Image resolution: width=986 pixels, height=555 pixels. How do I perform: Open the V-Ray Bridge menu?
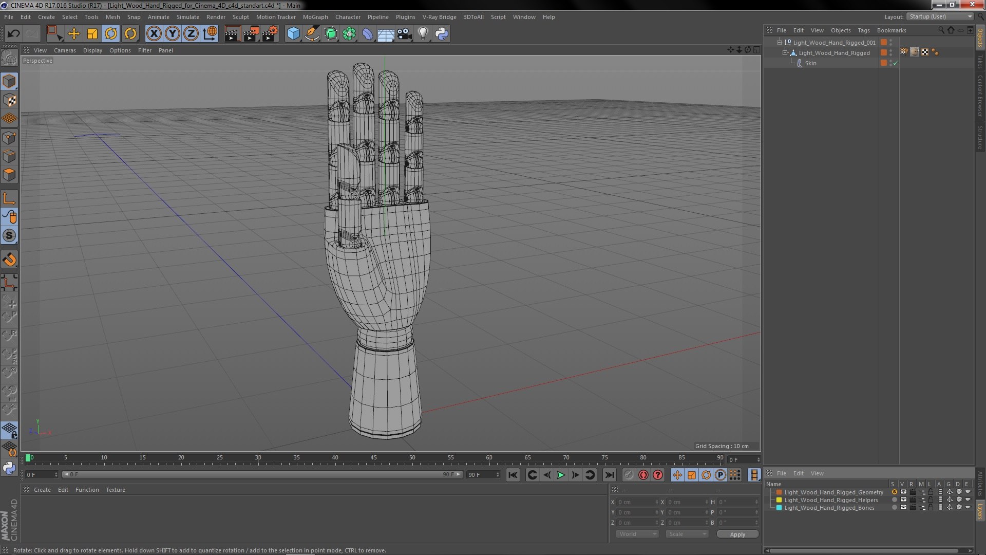(x=439, y=17)
